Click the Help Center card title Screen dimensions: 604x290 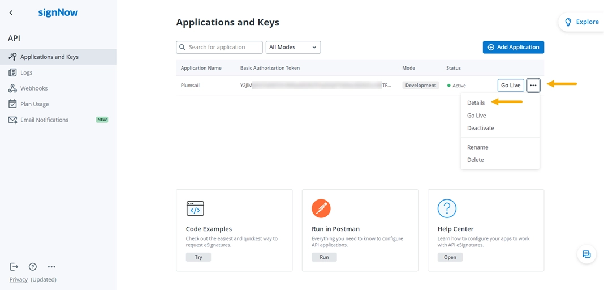[x=455, y=229]
